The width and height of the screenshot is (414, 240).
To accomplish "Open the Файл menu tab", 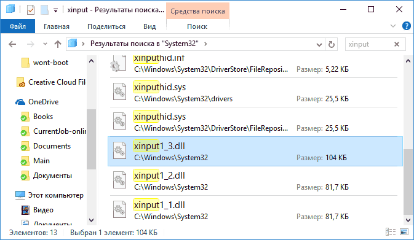I will pyautogui.click(x=18, y=26).
